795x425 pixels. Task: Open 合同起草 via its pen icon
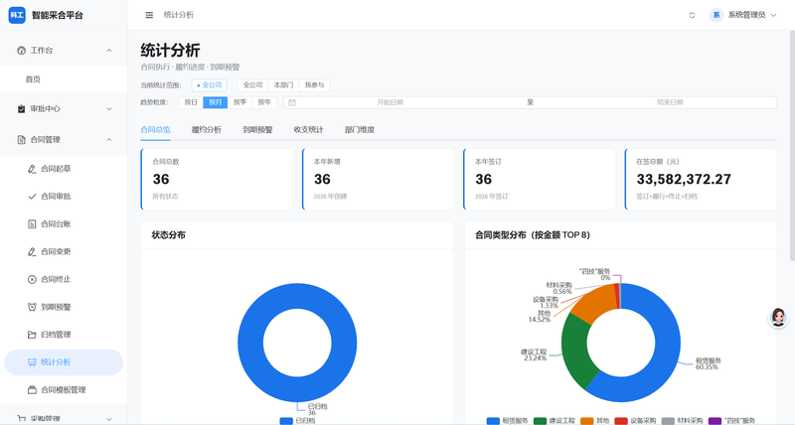pos(32,169)
